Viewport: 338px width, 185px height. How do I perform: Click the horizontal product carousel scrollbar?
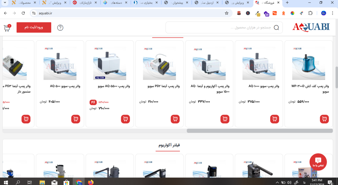point(259,131)
